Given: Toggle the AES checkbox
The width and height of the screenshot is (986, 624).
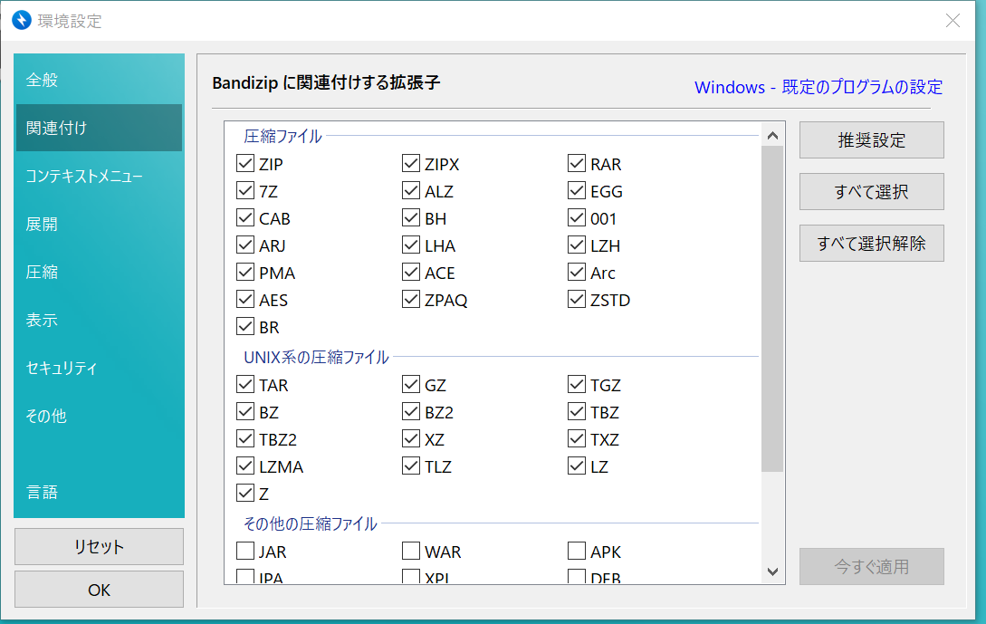Looking at the screenshot, I should click(245, 300).
